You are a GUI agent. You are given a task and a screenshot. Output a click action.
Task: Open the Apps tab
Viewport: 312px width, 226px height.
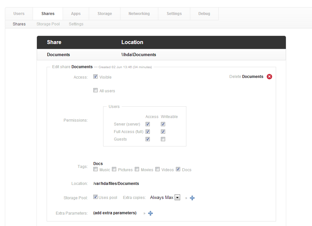tap(76, 14)
